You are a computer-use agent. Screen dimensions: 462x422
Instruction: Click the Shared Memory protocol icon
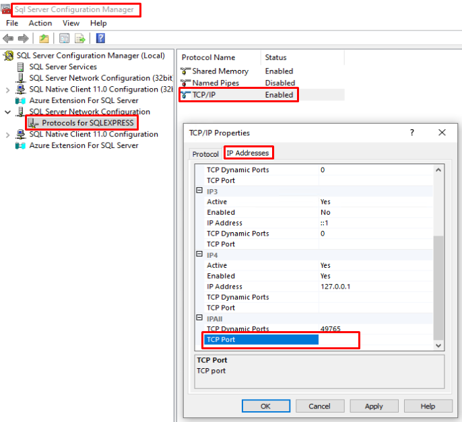185,71
